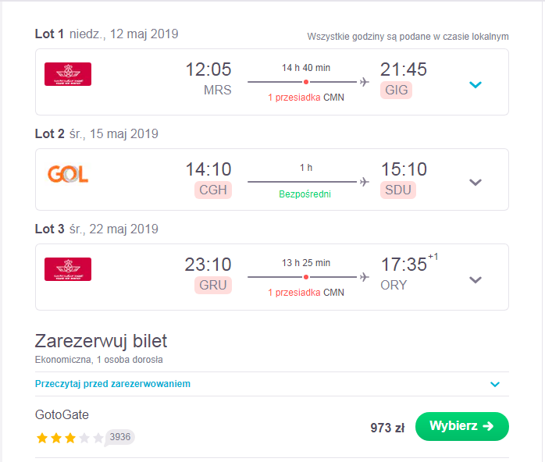Viewport: 545px width, 462px height.
Task: Click the airplane icon on Lot 1 route line
Action: pyautogui.click(x=365, y=82)
